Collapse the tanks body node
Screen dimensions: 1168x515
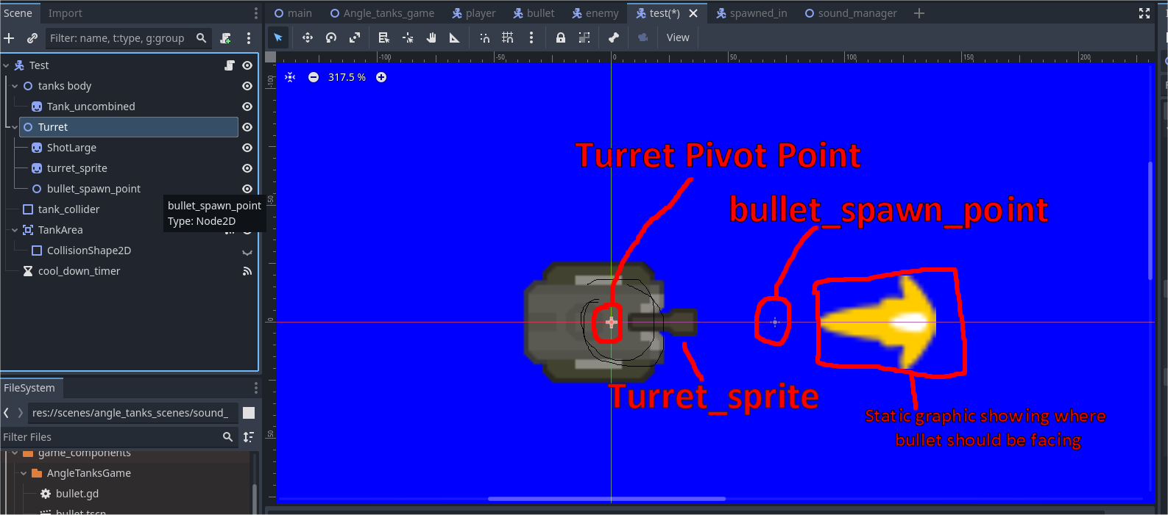pos(15,86)
